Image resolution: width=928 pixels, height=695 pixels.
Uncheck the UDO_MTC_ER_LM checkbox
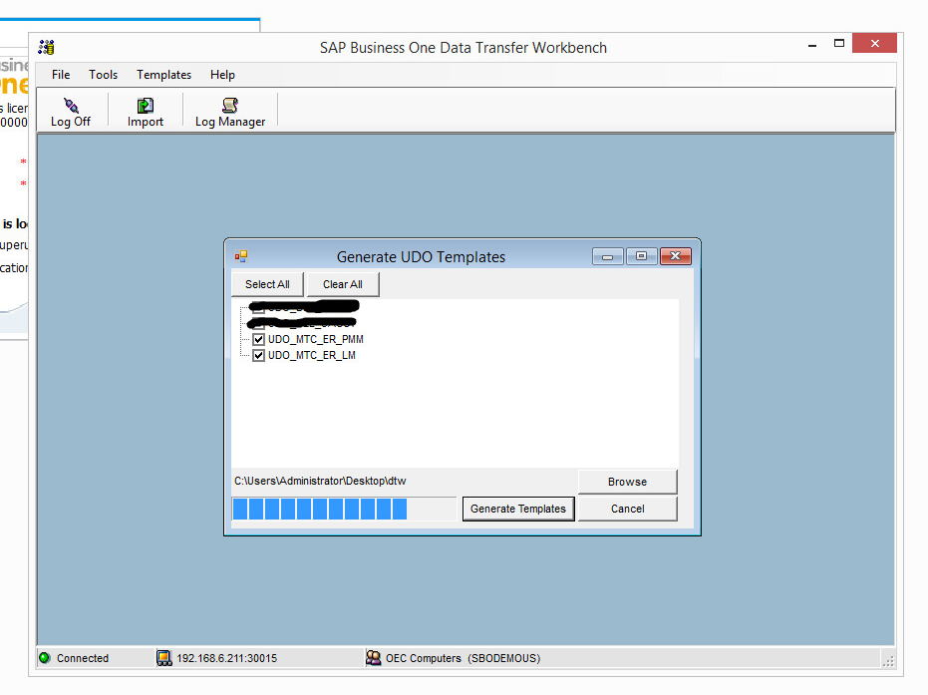(x=258, y=355)
